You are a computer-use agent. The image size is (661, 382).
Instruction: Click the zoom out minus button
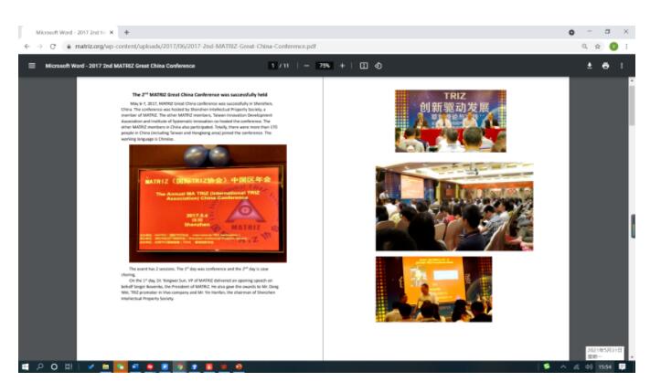[307, 66]
